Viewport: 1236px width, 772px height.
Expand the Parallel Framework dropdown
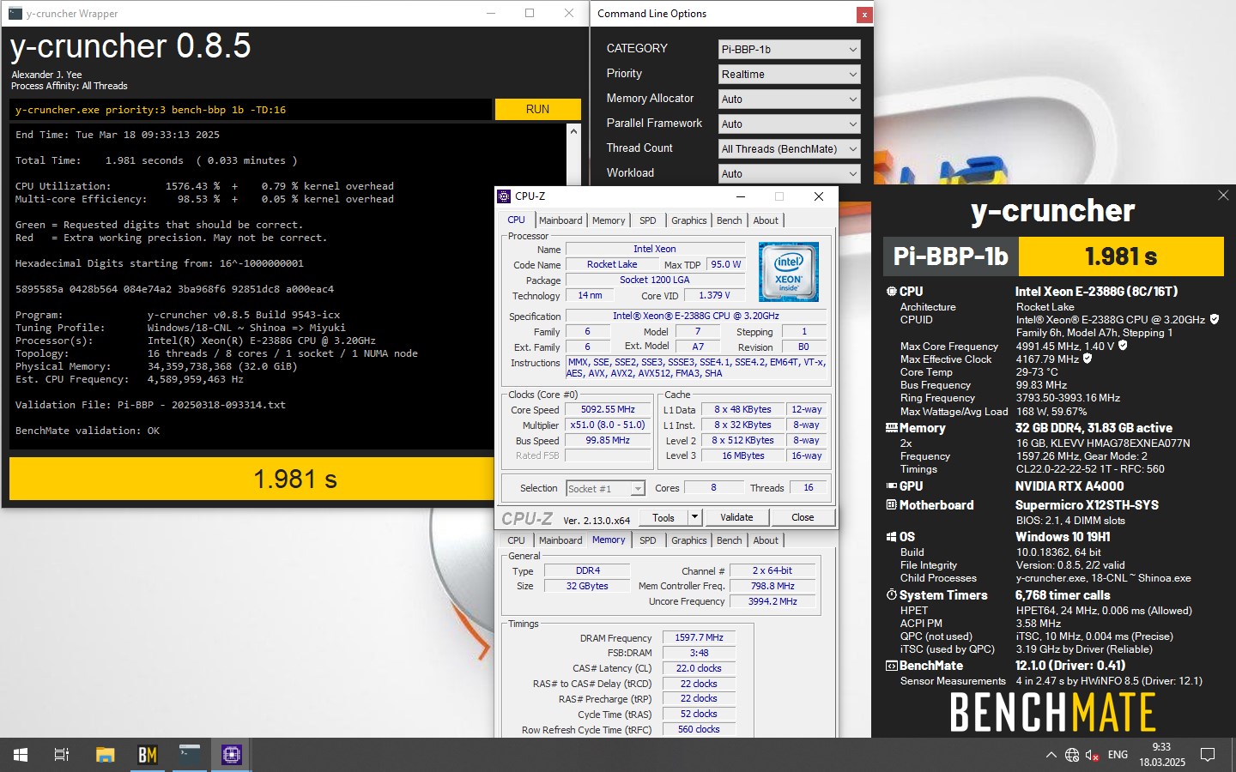[789, 124]
